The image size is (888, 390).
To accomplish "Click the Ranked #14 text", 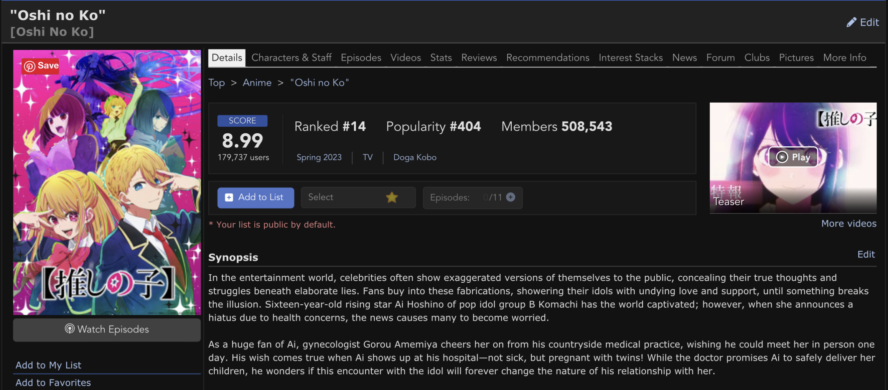I will (330, 126).
